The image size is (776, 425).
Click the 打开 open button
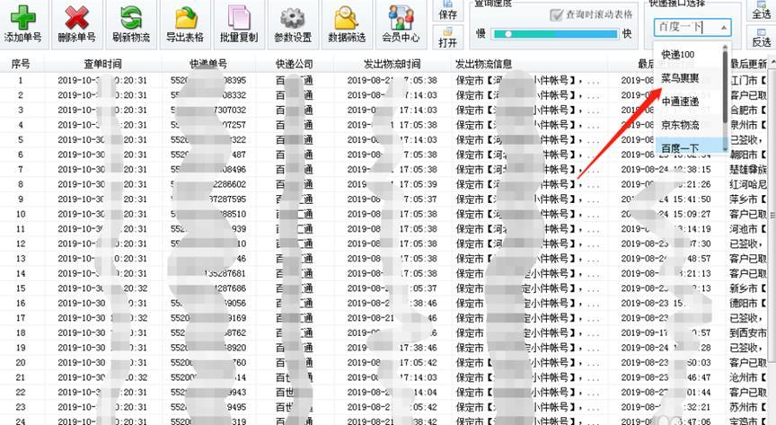pyautogui.click(x=448, y=38)
